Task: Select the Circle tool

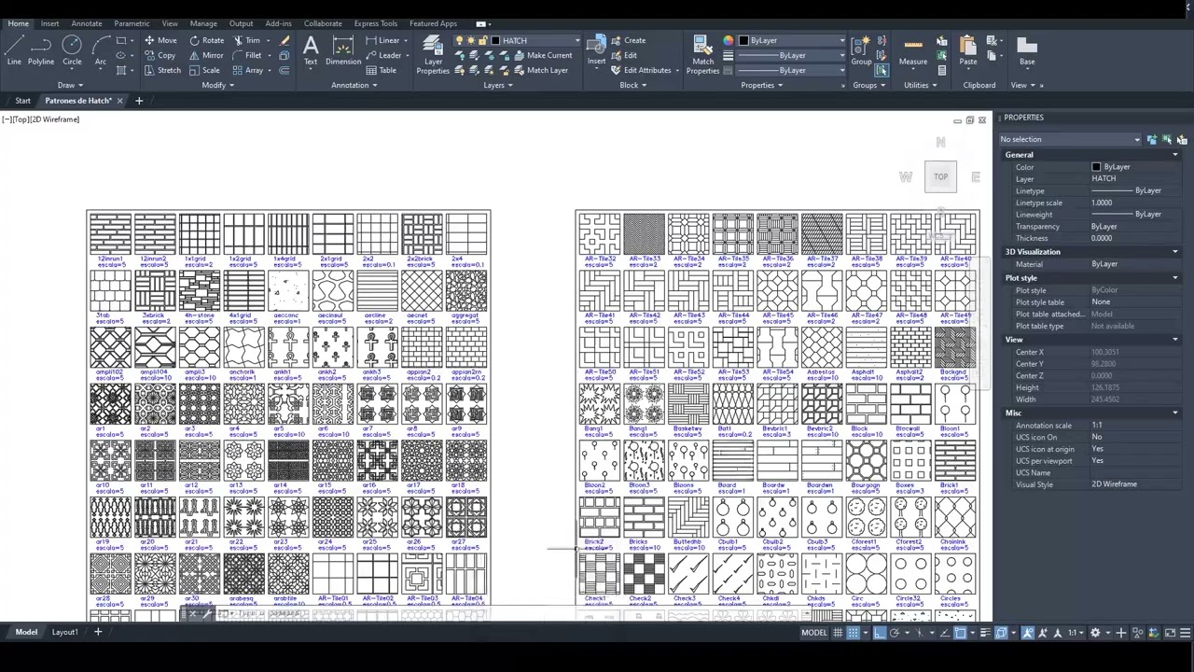Action: pos(72,49)
